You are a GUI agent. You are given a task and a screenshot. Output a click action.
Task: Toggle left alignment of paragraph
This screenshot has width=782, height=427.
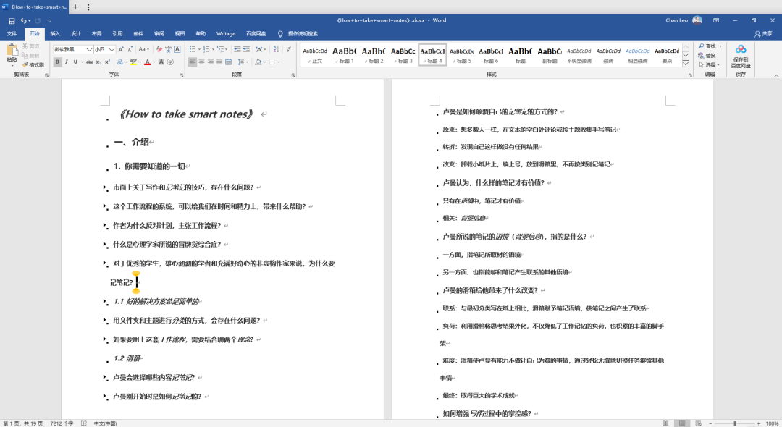coord(193,62)
